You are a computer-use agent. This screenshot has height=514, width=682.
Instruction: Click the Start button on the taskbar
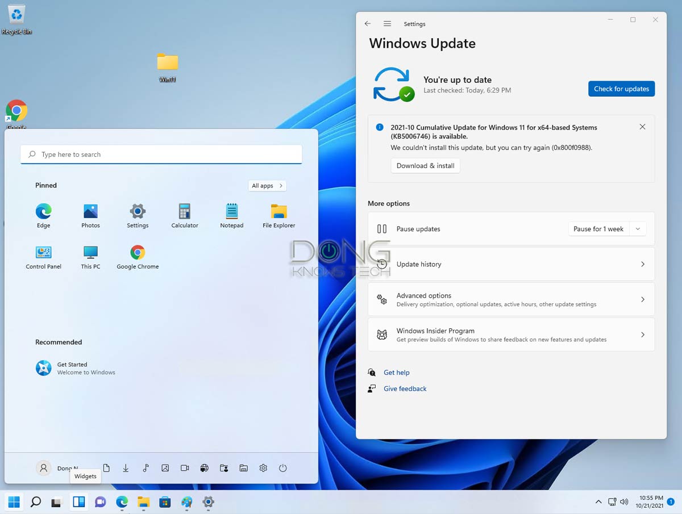point(14,502)
